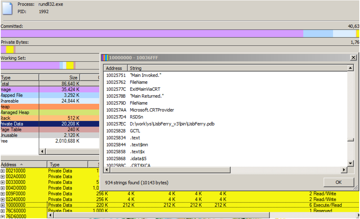Screen dimensions: 360x219
Task: Expand the 00210000 Private Data region
Action: [3, 170]
